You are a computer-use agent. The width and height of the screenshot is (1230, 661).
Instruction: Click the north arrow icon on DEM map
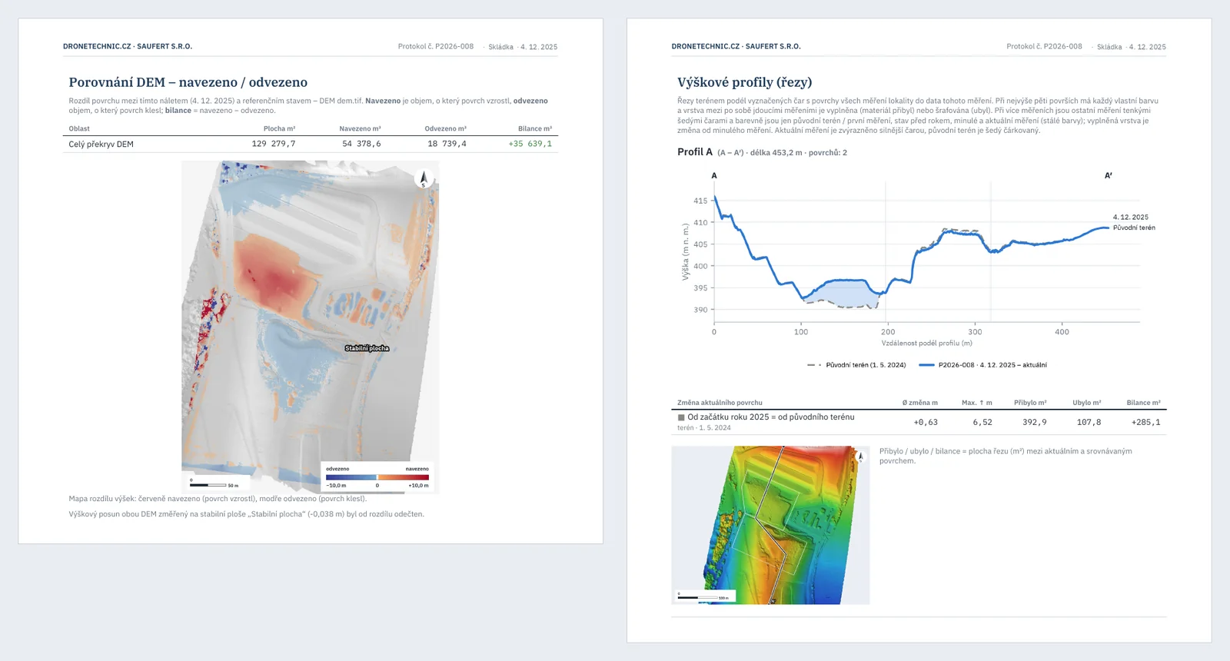coord(424,179)
